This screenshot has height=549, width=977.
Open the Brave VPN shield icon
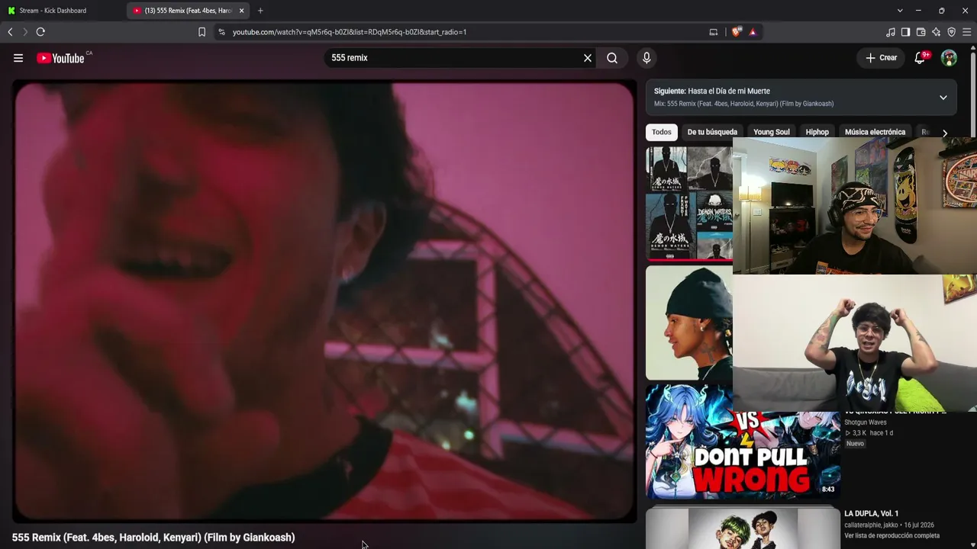point(952,32)
